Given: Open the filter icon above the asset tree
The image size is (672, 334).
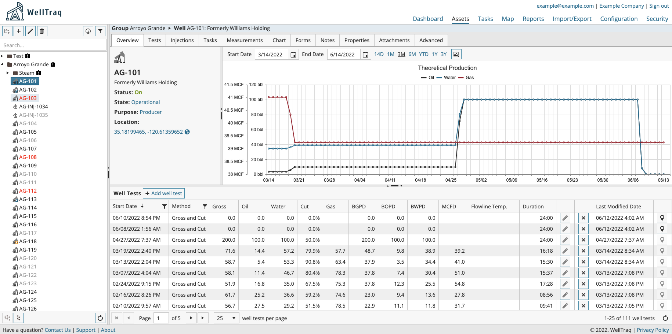Looking at the screenshot, I should tap(100, 31).
